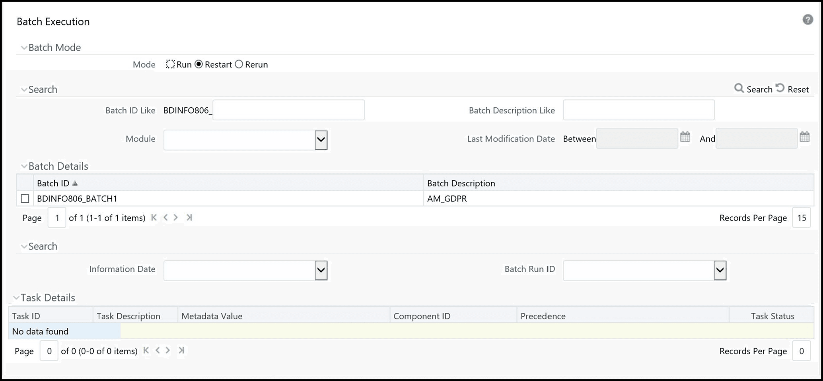
Task: Click the Search magnifier icon
Action: click(x=739, y=88)
